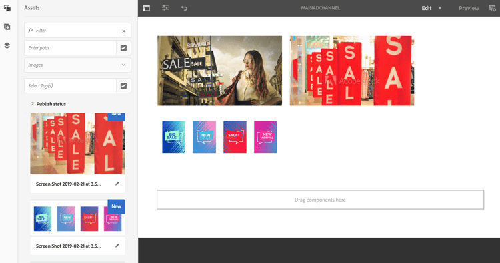Select the NEW ARRIVAL magenta poster on page
Image resolution: width=500 pixels, height=263 pixels.
265,137
